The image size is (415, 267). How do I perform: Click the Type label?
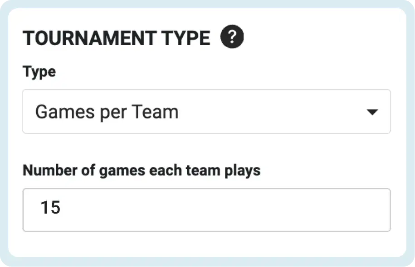[39, 72]
